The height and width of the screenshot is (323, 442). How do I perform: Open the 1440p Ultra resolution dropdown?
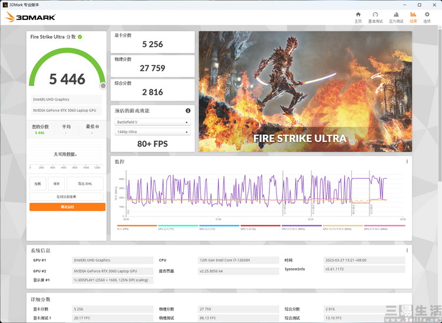pyautogui.click(x=153, y=132)
